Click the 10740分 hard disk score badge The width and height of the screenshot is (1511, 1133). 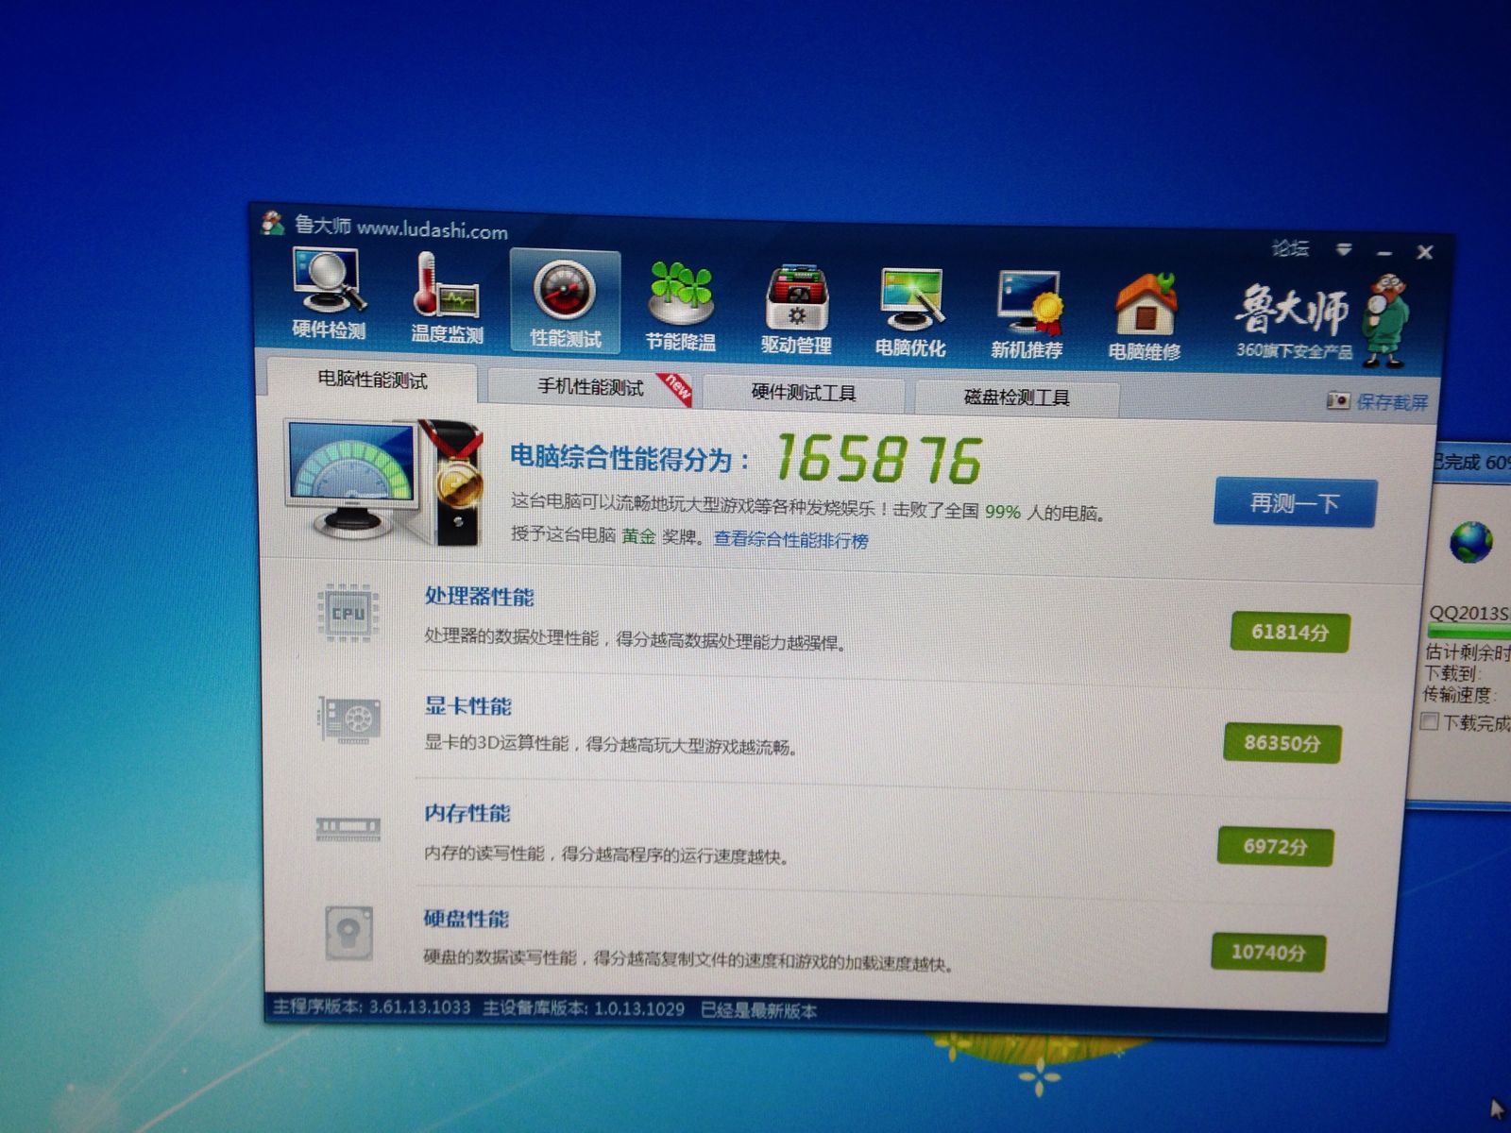click(1267, 952)
